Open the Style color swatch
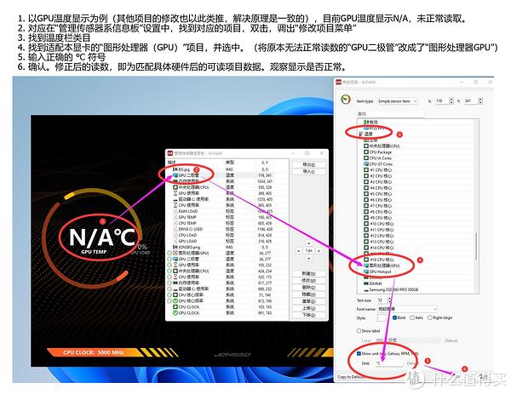The width and height of the screenshot is (511, 394). point(382,317)
